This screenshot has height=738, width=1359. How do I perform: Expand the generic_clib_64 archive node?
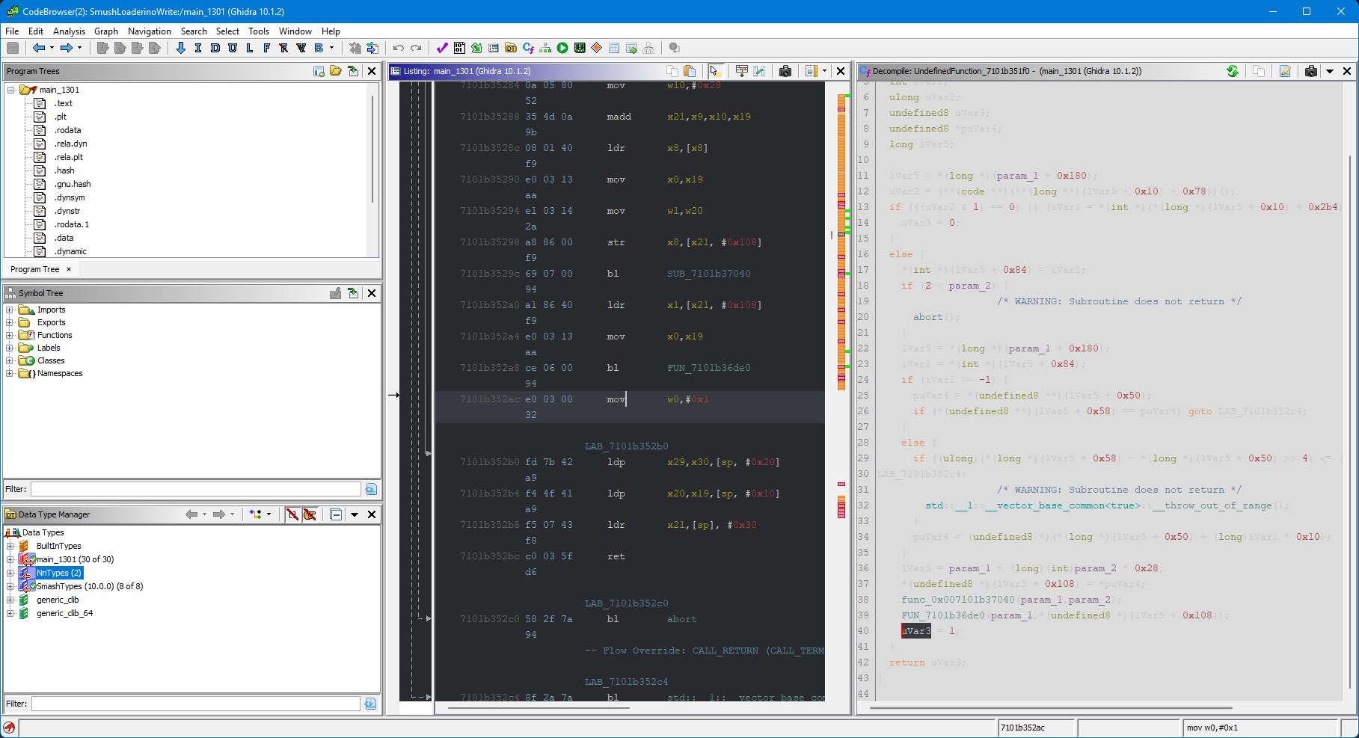(x=10, y=613)
